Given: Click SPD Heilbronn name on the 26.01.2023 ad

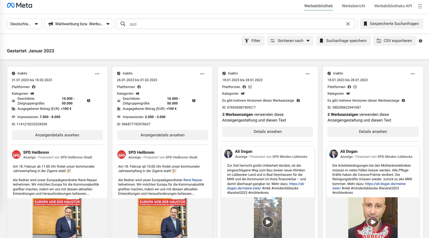Looking at the screenshot, I should point(141,152).
